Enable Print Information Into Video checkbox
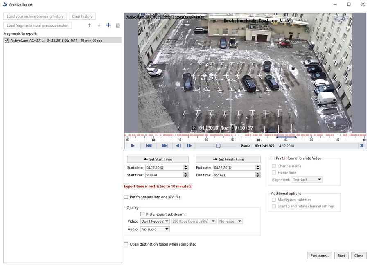370x266 pixels. 273,158
